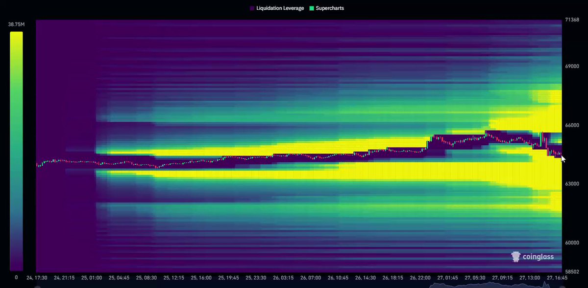Click the 63000 price axis label
The height and width of the screenshot is (288, 588).
pos(572,184)
